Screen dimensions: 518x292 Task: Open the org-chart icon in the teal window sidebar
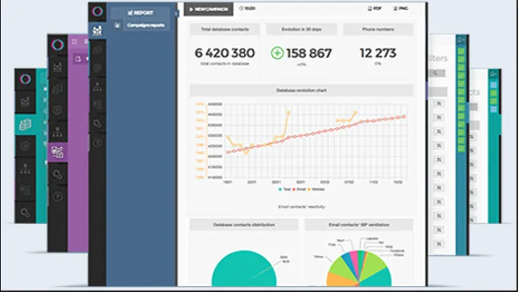pyautogui.click(x=25, y=168)
